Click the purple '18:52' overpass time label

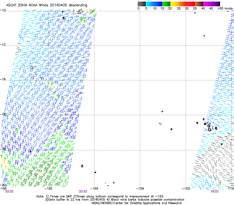pyautogui.click(x=214, y=191)
